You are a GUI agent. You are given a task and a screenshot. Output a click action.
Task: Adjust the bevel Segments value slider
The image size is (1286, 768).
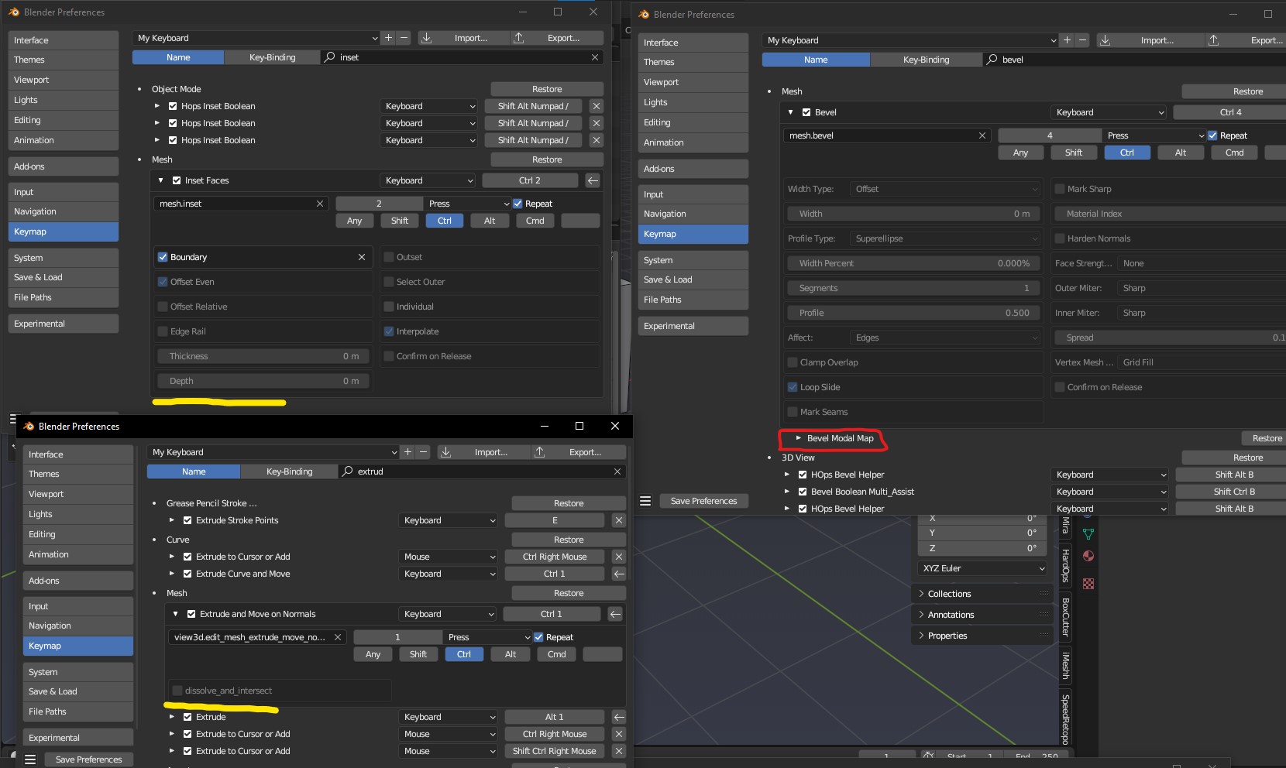(x=914, y=288)
